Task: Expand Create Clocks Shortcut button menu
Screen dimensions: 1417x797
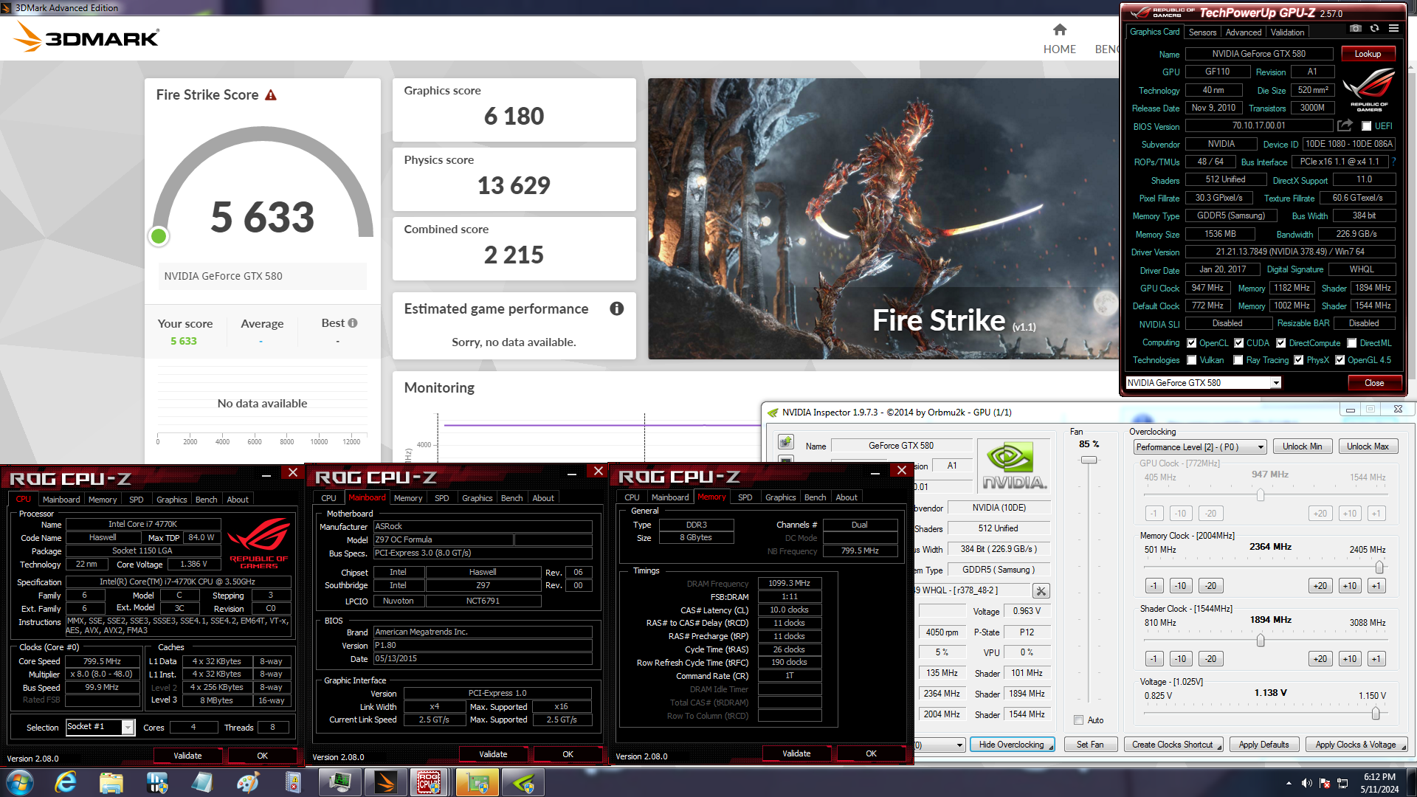Action: (1218, 747)
